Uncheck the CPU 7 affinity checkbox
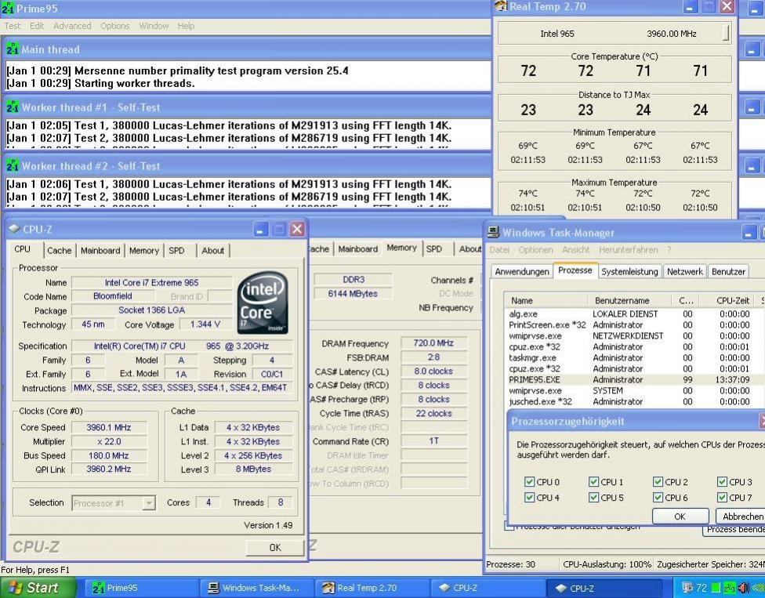The width and height of the screenshot is (765, 598). (x=722, y=498)
